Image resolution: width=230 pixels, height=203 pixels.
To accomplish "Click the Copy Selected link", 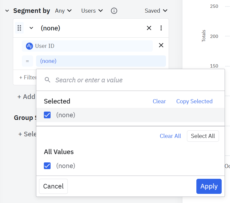I will [194, 101].
